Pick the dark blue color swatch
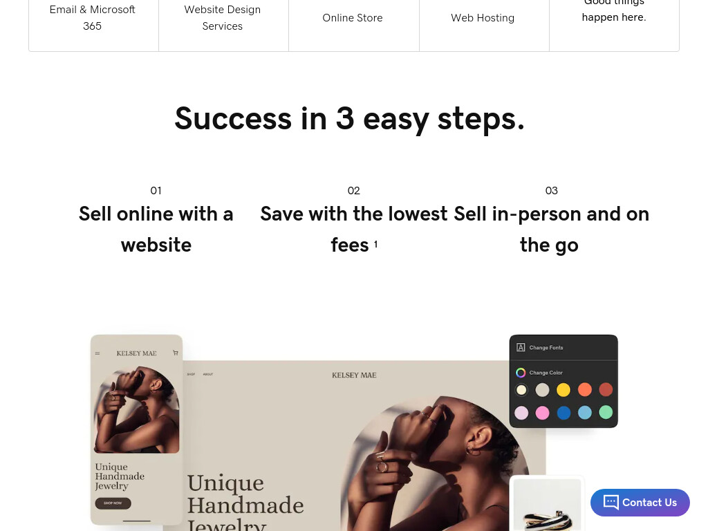 point(563,413)
